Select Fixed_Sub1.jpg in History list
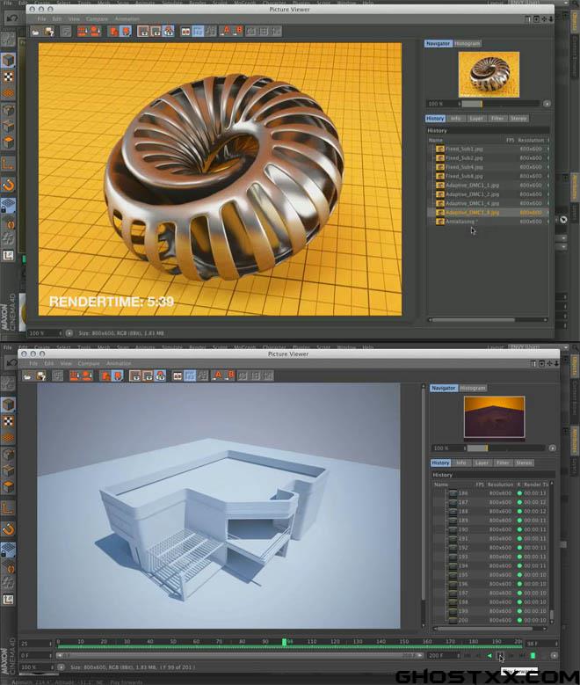 click(x=489, y=149)
